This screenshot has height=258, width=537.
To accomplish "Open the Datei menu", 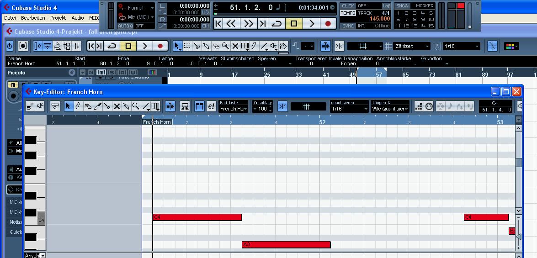I will click(10, 18).
